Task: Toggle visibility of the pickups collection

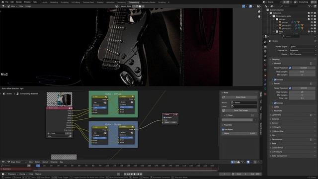Action: click(x=312, y=19)
